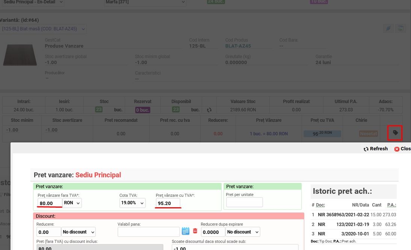Image resolution: width=411 pixels, height=250 pixels.
Task: Close the Pret vanzare popup
Action: [x=402, y=149]
